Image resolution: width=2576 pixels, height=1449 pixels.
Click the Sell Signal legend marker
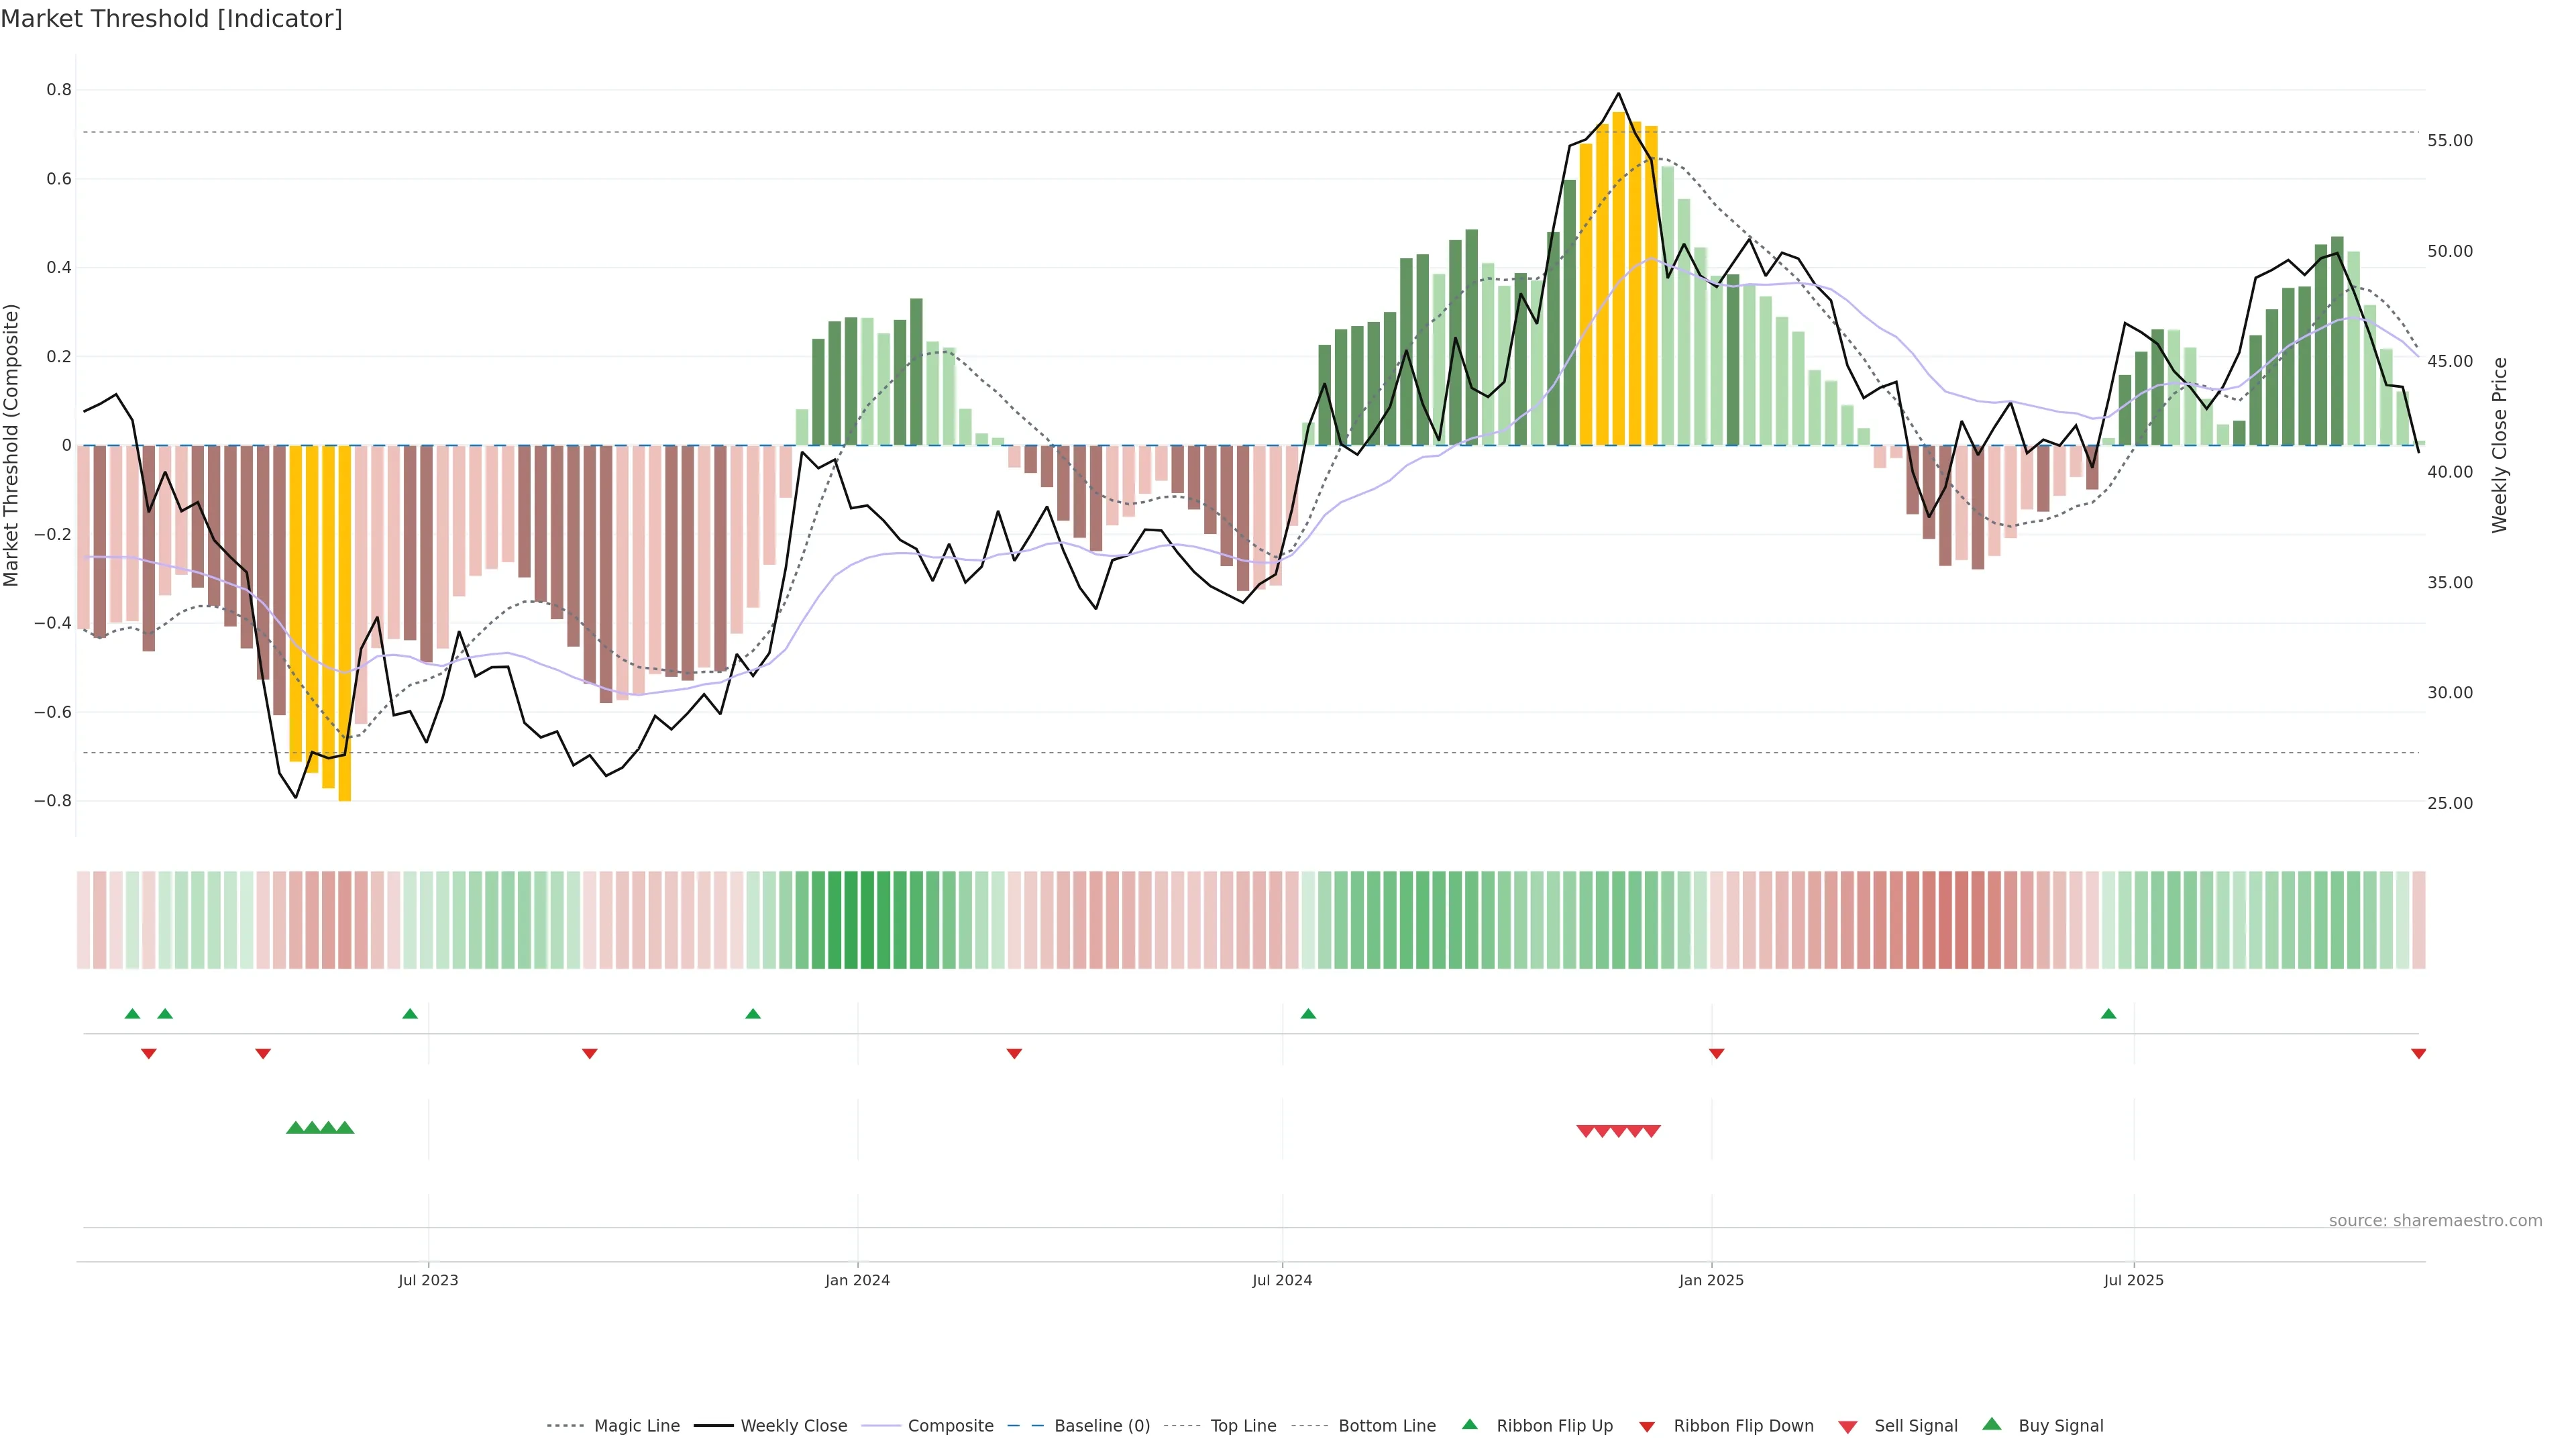click(x=1847, y=1426)
